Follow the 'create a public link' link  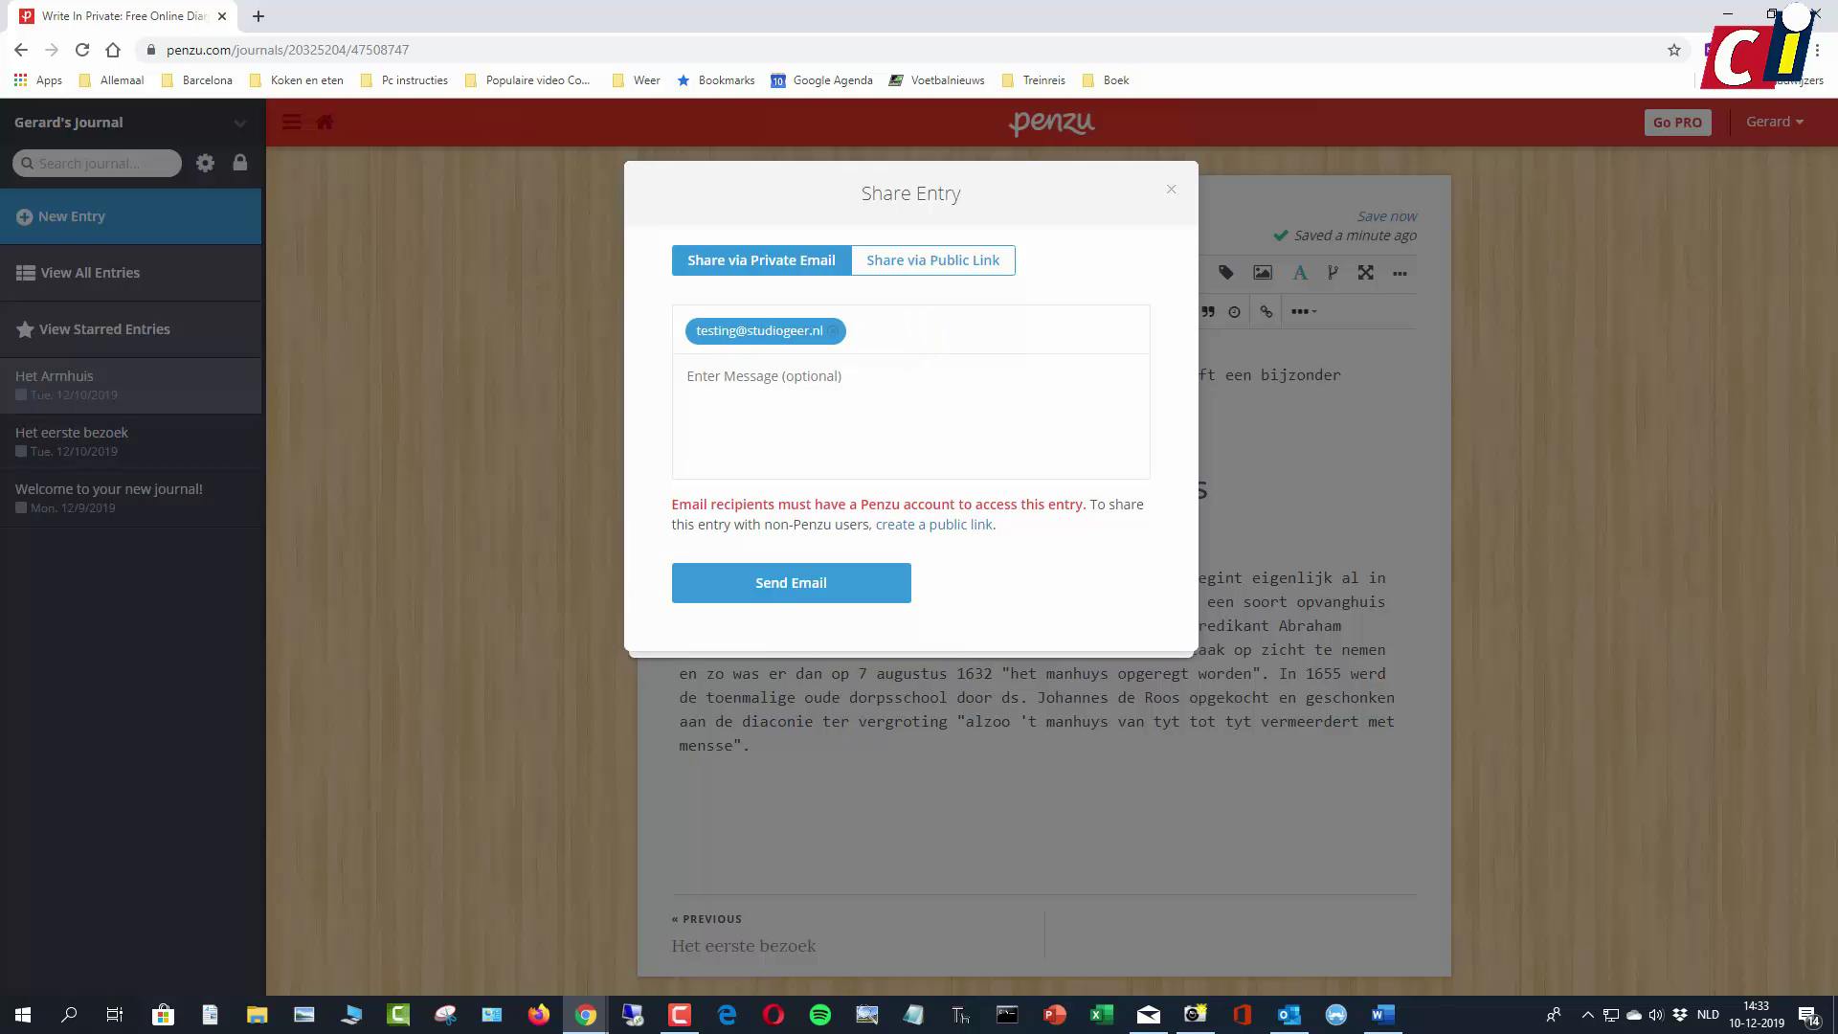pyautogui.click(x=933, y=525)
